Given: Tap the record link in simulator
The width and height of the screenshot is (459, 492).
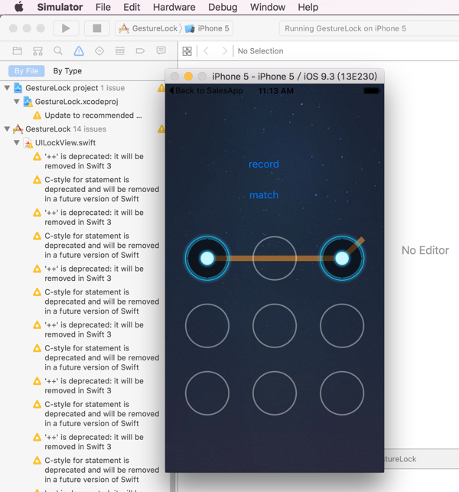Looking at the screenshot, I should (263, 164).
